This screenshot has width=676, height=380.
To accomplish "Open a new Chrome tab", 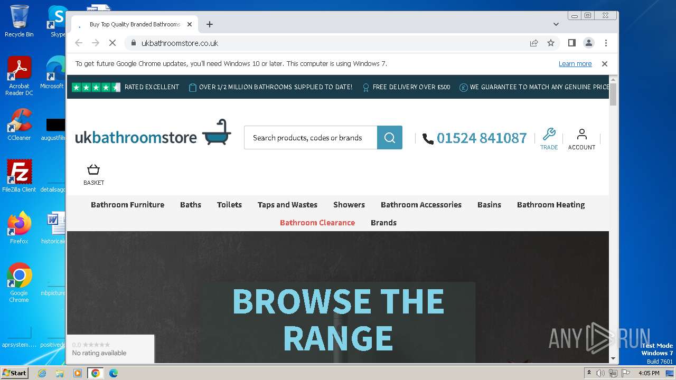I will (x=210, y=24).
